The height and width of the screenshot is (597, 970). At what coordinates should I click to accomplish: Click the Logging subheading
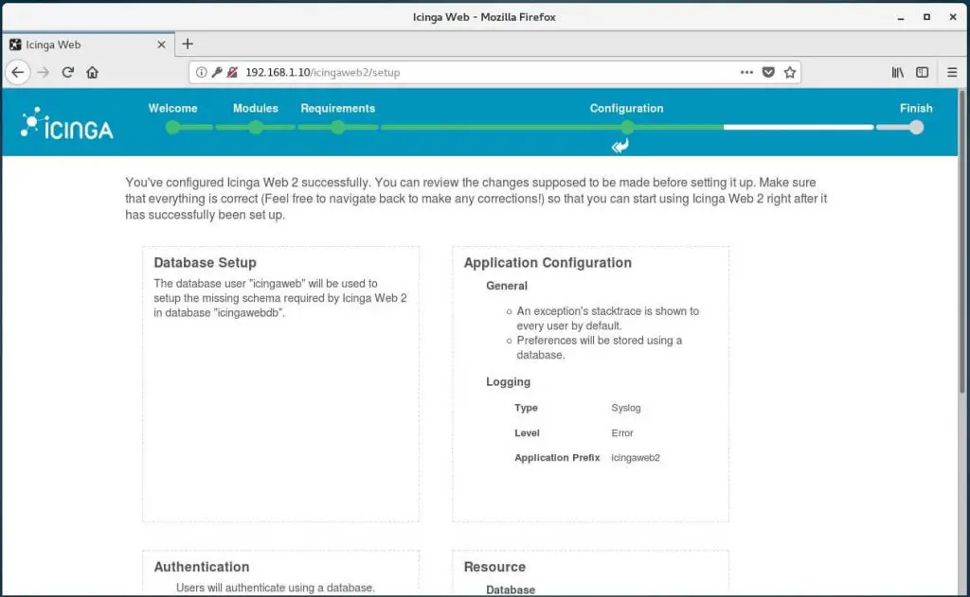pyautogui.click(x=508, y=382)
